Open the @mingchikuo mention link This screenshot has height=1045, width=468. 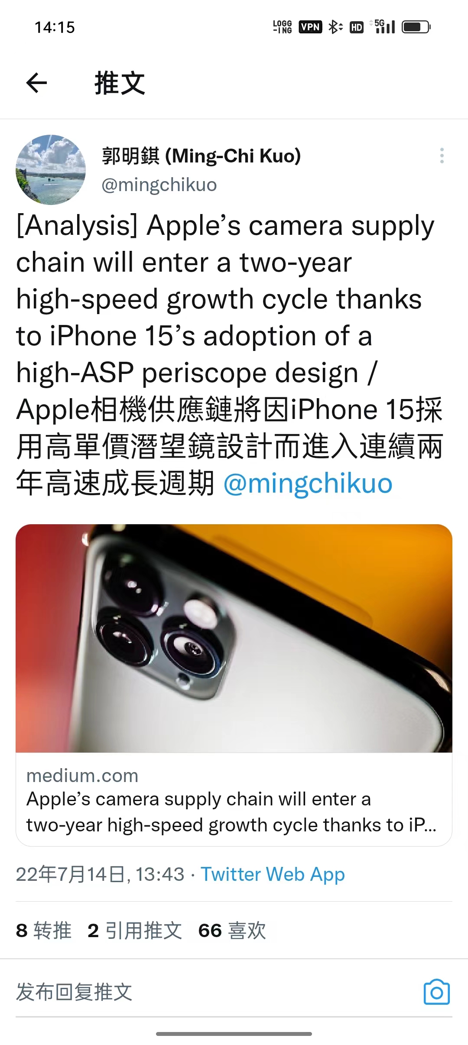[308, 484]
